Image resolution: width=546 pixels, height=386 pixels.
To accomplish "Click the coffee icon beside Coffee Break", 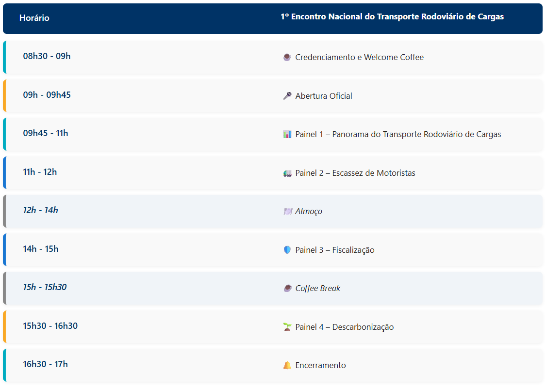I will [x=287, y=288].
